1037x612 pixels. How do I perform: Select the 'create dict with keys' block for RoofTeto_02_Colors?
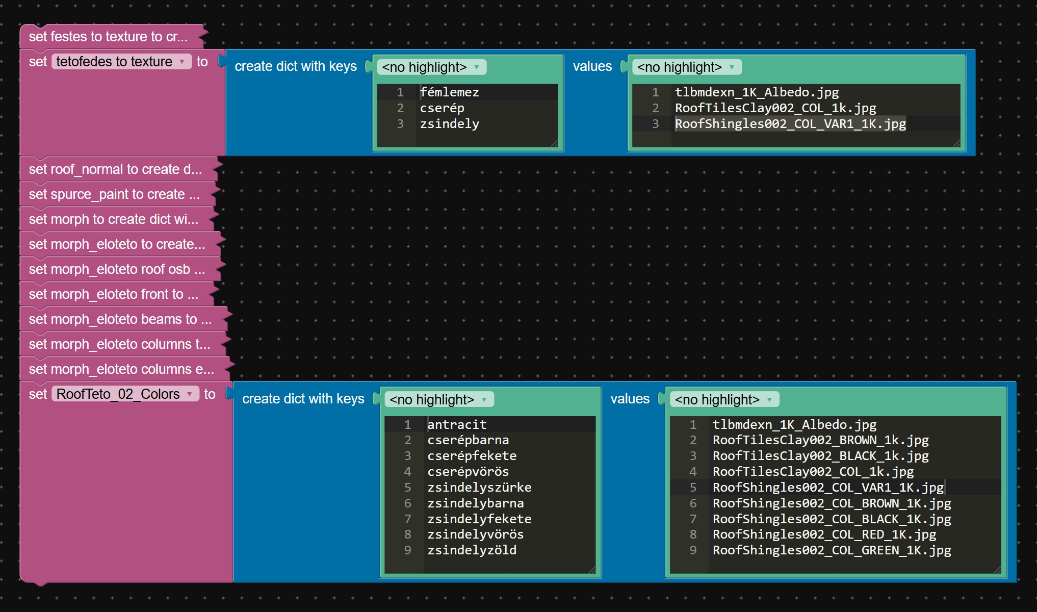(x=303, y=399)
